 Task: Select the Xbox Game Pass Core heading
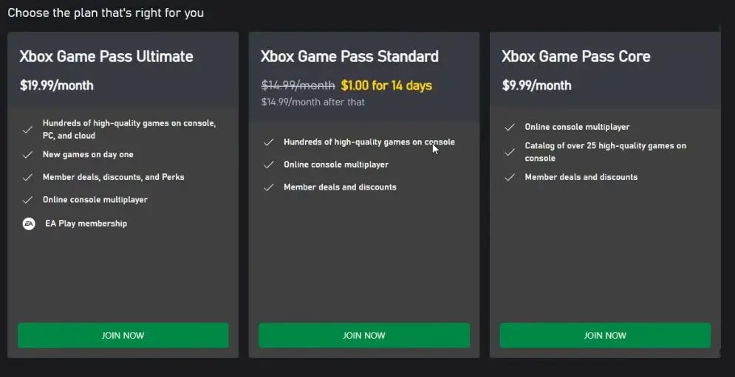[x=576, y=56]
